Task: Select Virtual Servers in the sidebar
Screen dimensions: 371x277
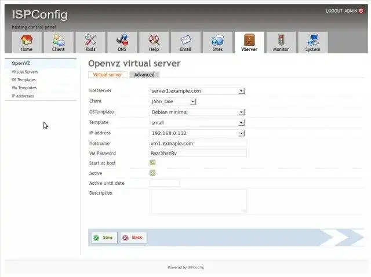Action: (x=25, y=72)
